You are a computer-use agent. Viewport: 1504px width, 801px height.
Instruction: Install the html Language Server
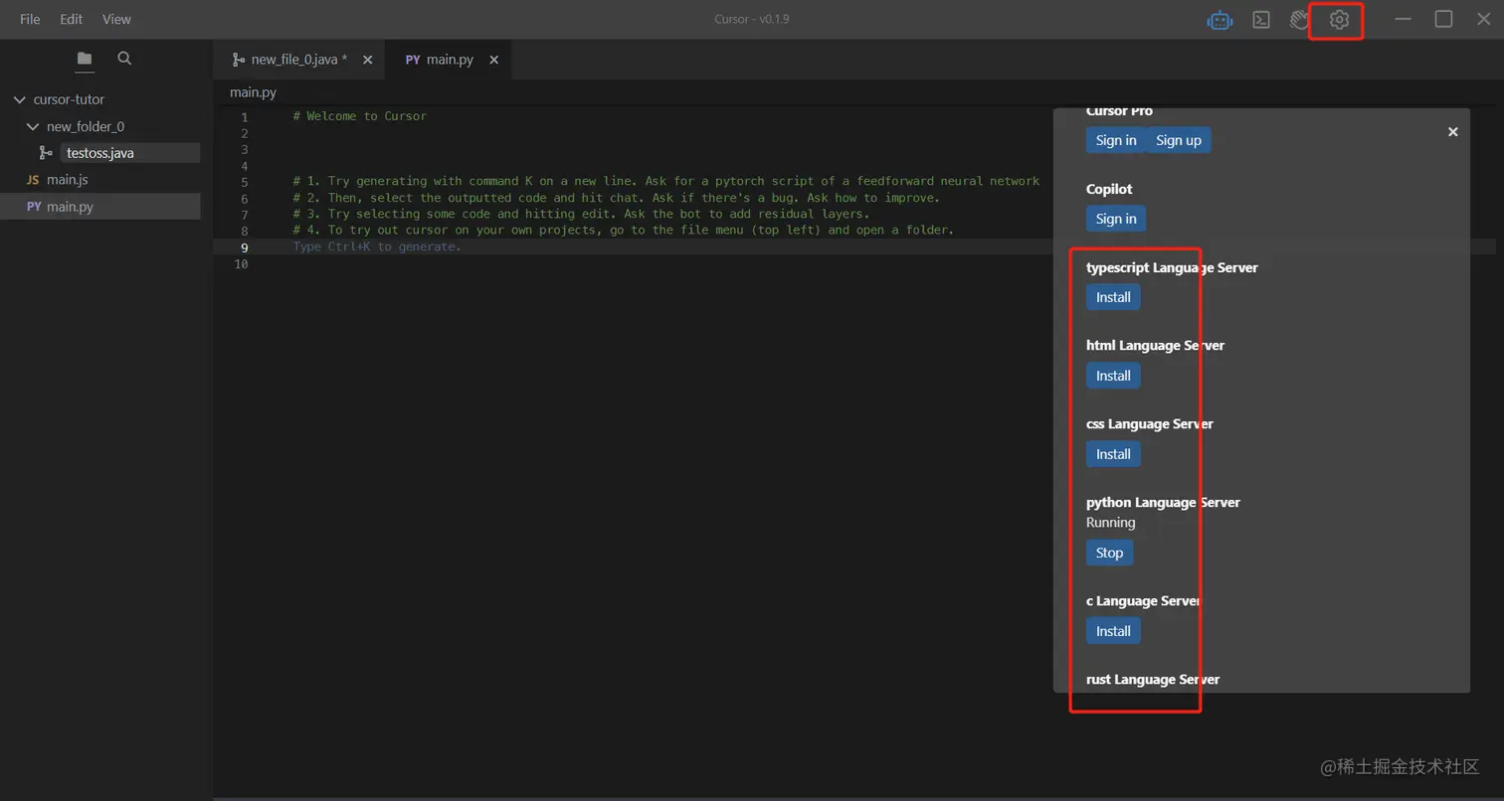point(1113,376)
